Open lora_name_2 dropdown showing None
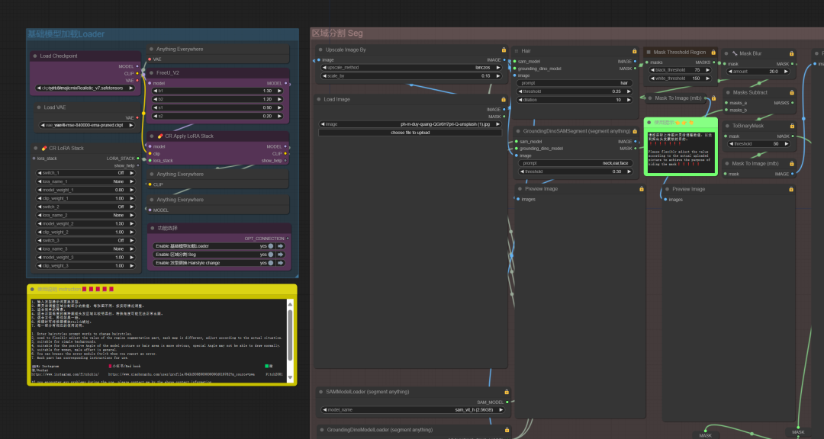The width and height of the screenshot is (824, 439). coord(85,215)
